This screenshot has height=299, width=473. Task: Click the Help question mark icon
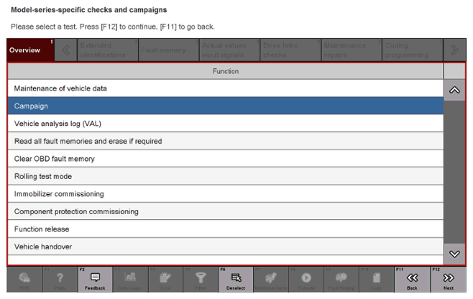(x=60, y=277)
